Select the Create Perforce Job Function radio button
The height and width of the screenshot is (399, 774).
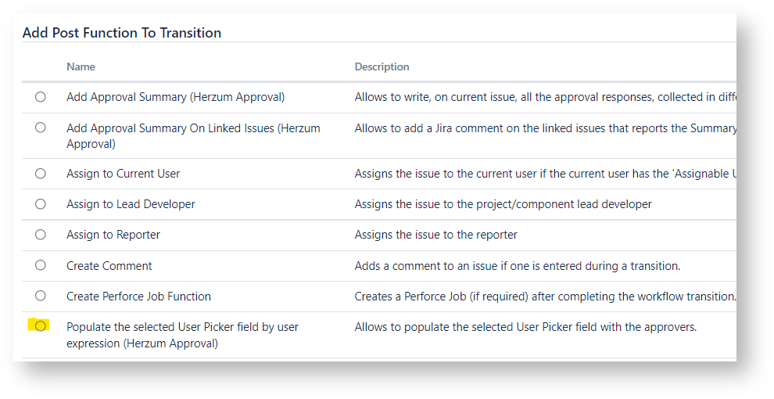[41, 296]
